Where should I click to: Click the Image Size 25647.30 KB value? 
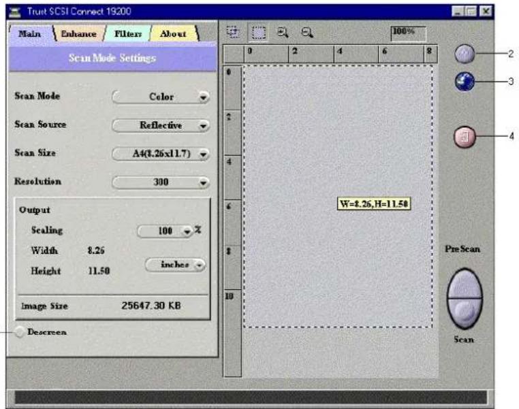(151, 306)
